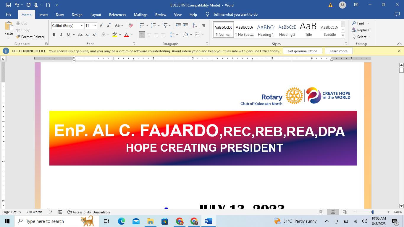Open spelling and grammar check icon

pos(50,212)
